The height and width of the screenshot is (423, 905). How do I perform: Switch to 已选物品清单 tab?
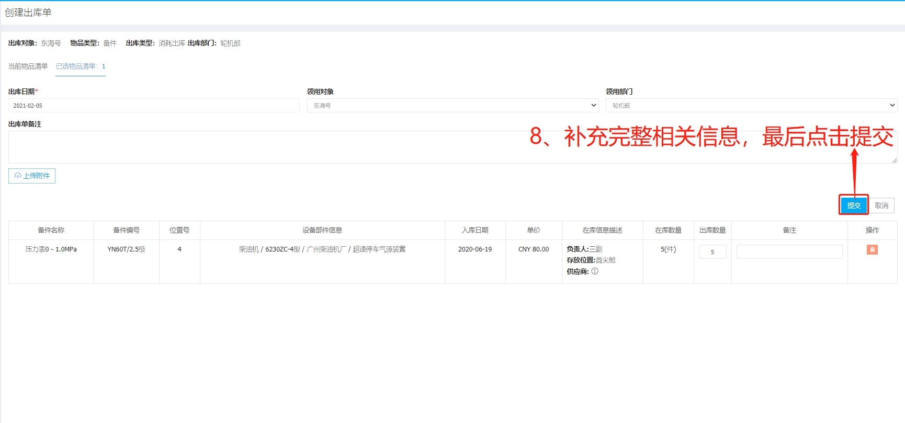81,66
